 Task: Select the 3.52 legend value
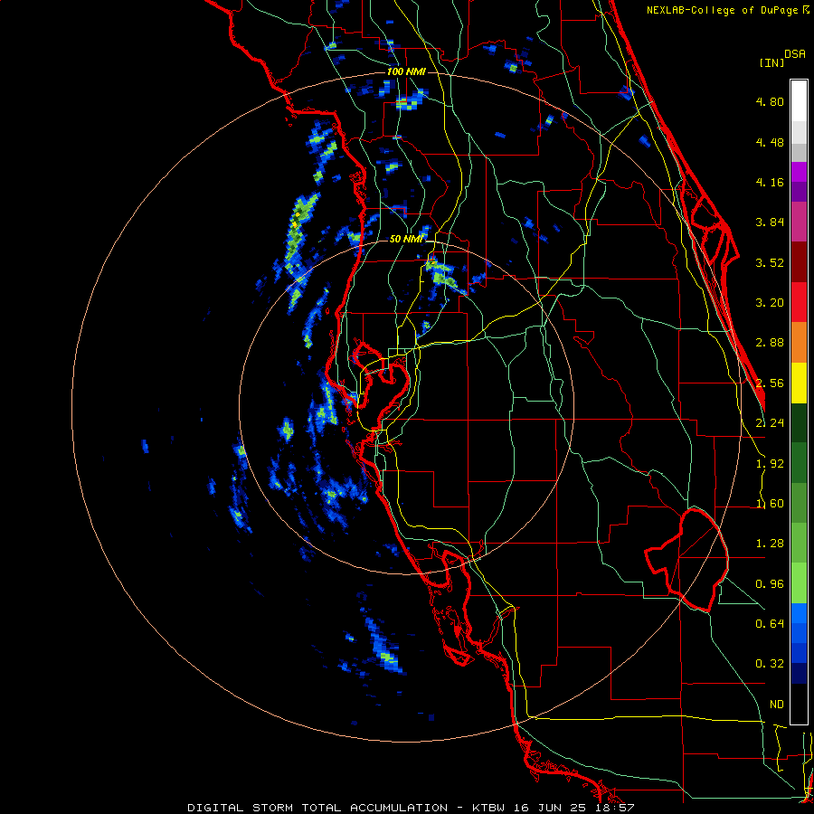[770, 262]
